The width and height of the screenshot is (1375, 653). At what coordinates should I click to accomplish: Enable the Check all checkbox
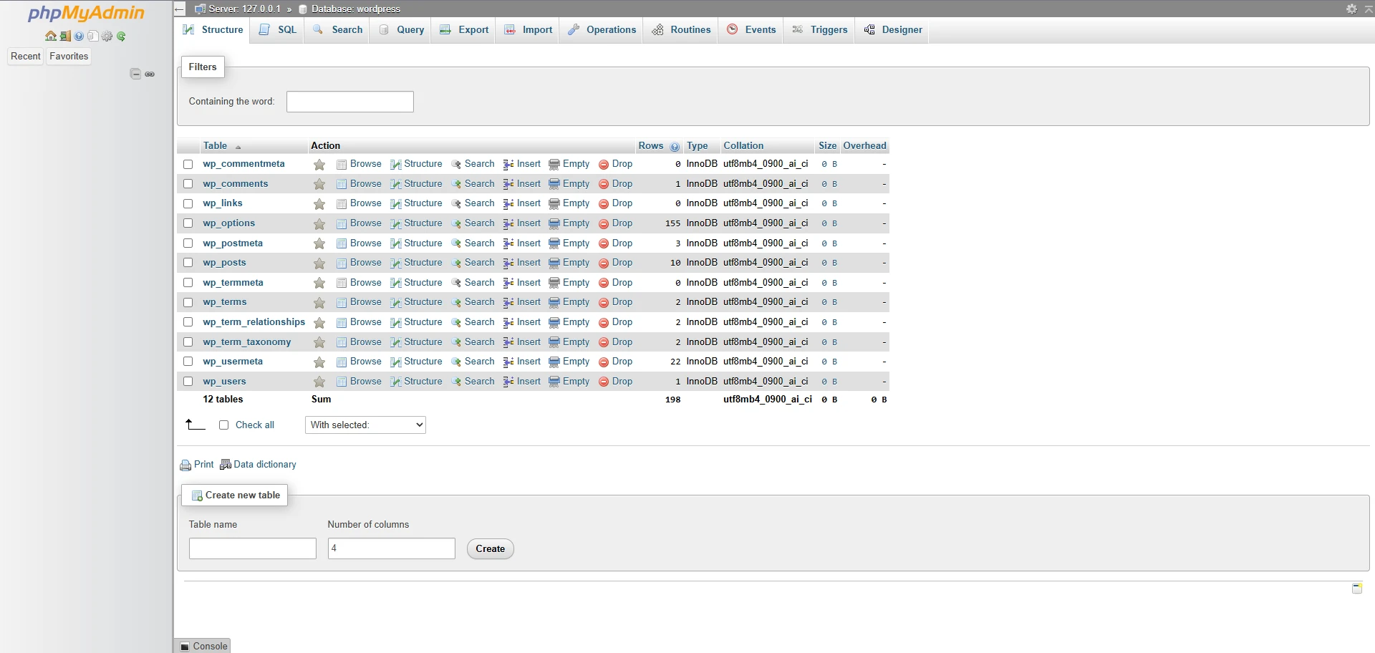(x=223, y=425)
